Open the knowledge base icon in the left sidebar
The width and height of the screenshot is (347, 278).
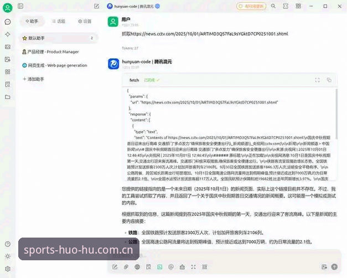(8, 84)
